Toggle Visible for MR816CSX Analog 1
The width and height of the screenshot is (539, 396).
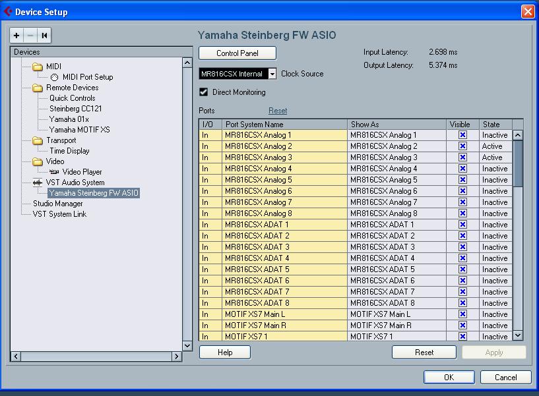462,135
